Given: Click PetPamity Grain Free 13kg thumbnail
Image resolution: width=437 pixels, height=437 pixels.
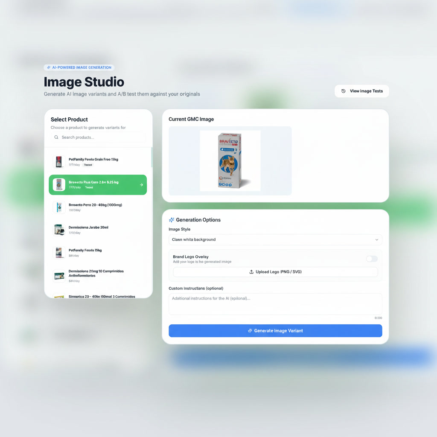Looking at the screenshot, I should pyautogui.click(x=59, y=162).
